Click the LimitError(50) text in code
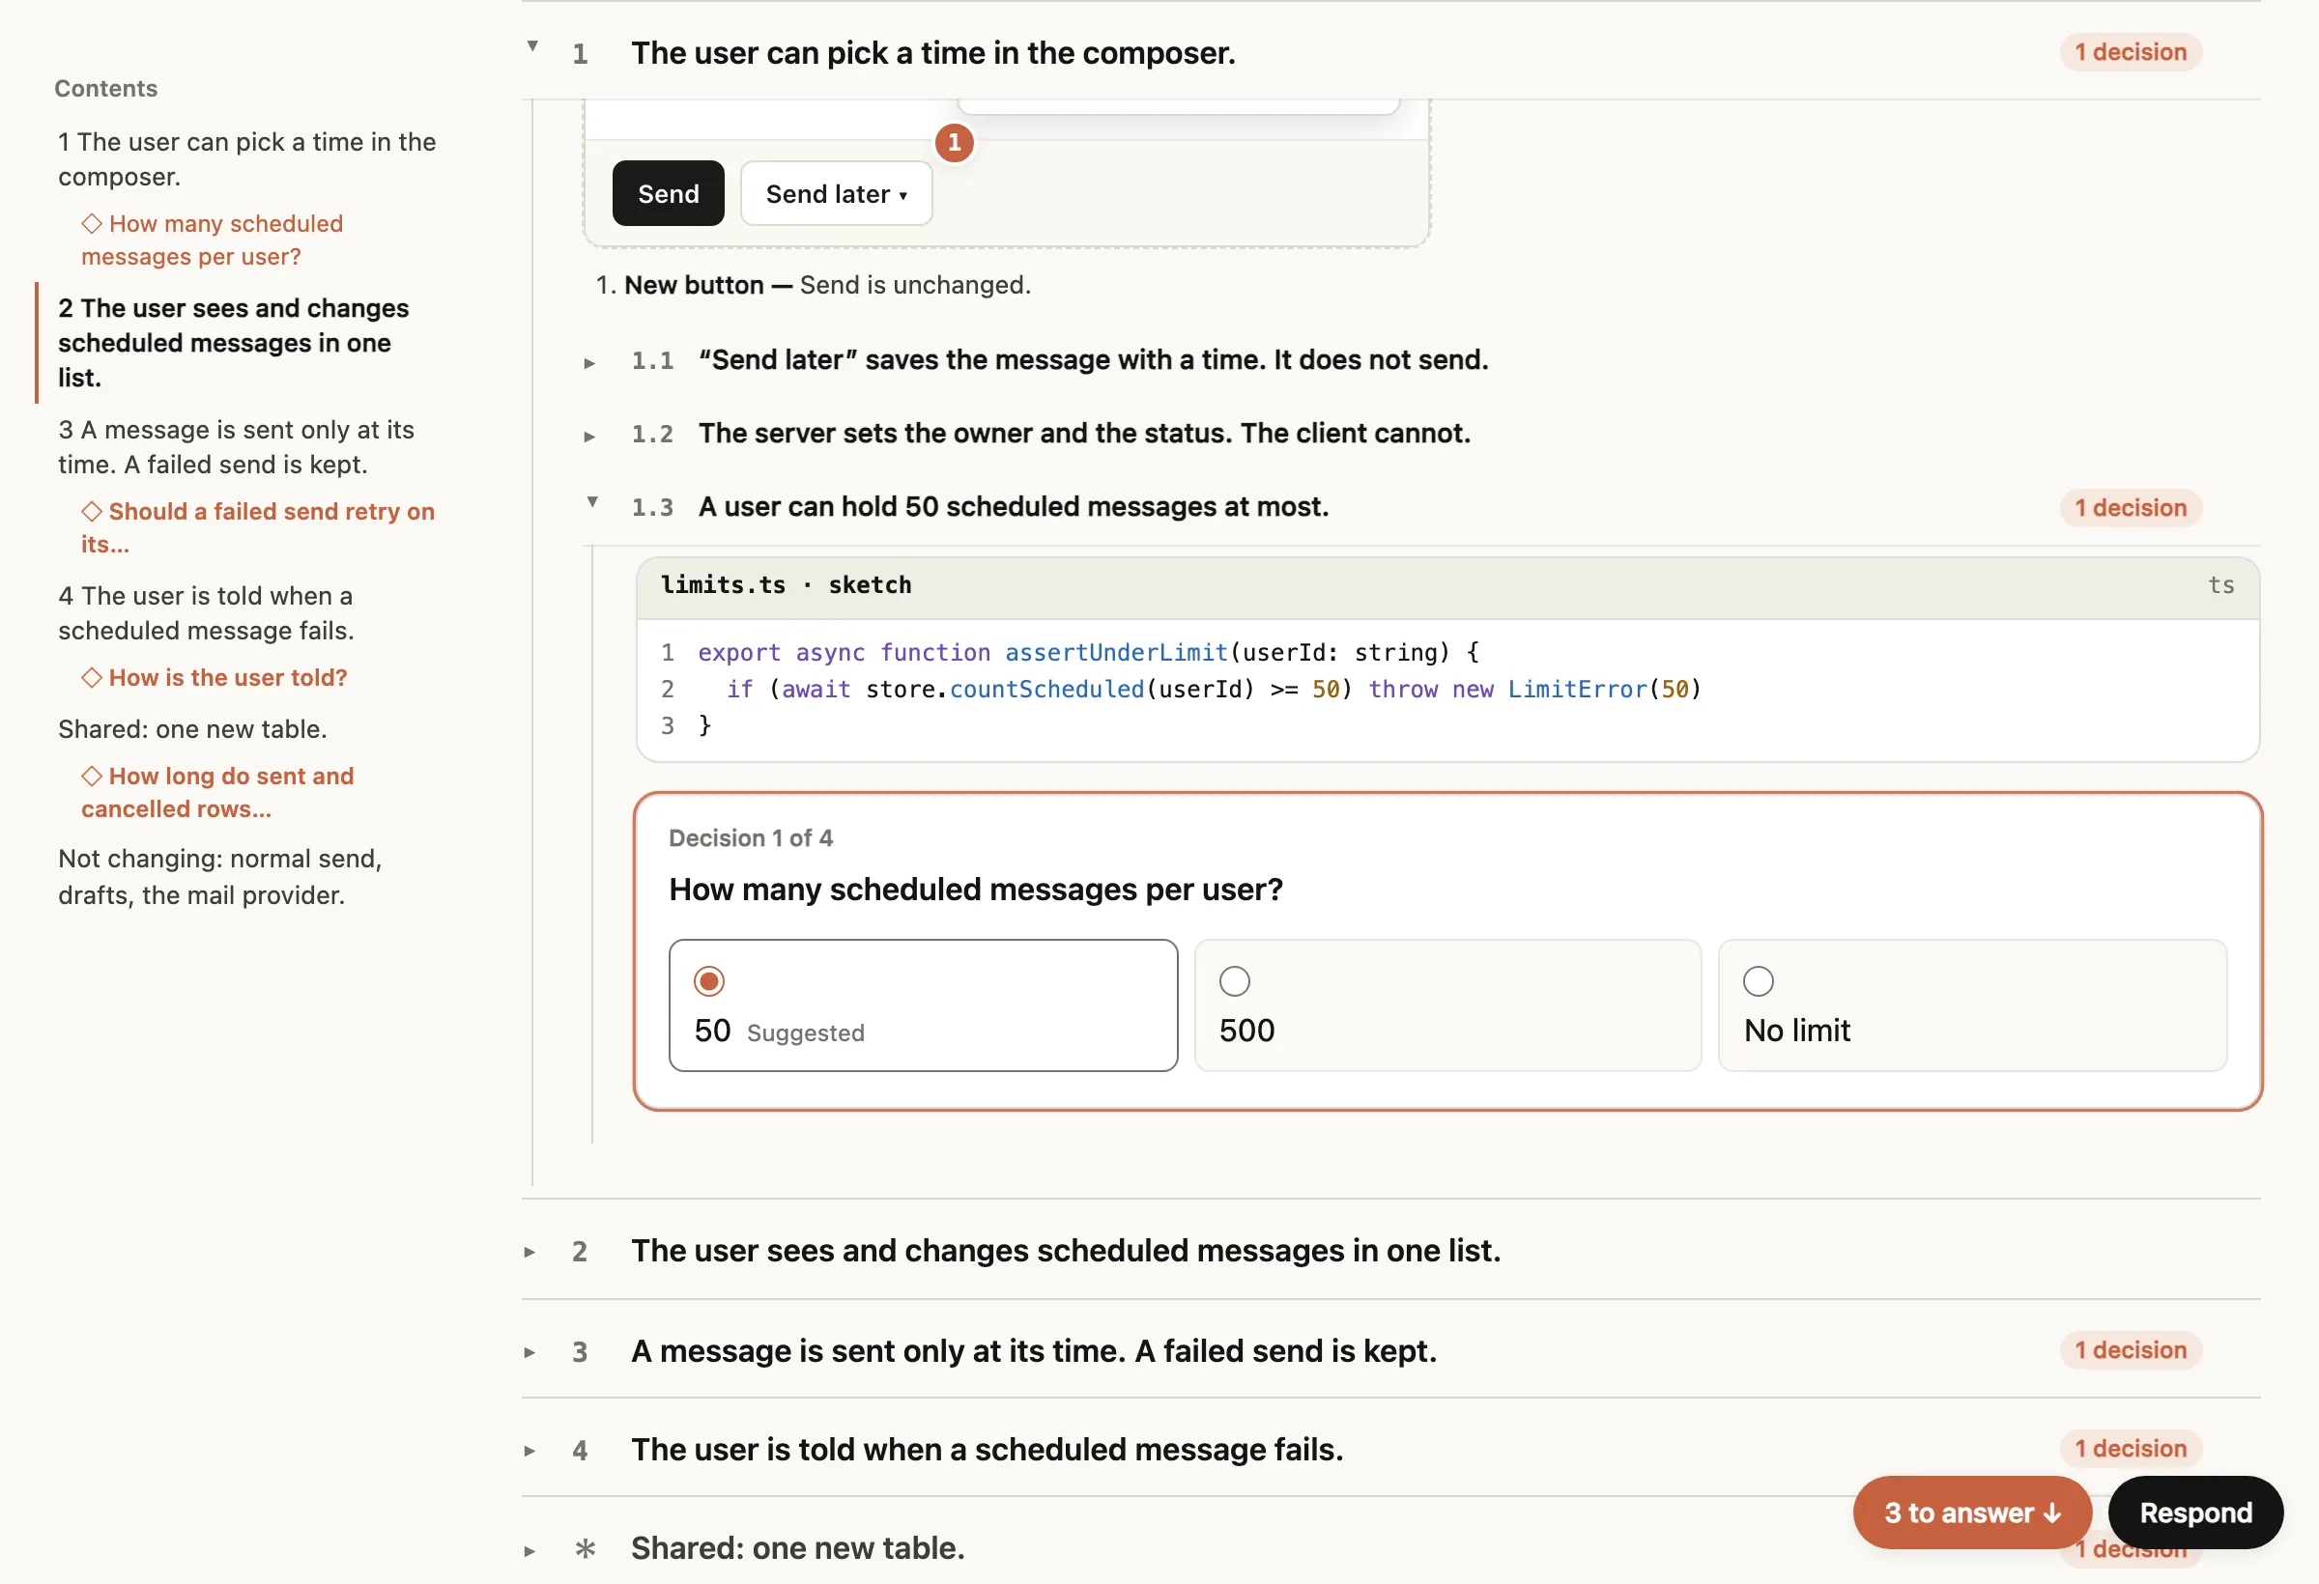This screenshot has width=2319, height=1584. pyautogui.click(x=1604, y=690)
